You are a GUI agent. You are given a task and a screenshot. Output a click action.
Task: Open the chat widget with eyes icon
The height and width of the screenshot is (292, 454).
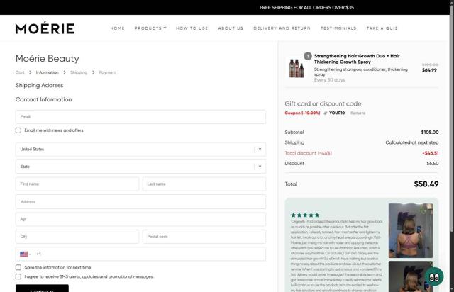click(x=433, y=277)
